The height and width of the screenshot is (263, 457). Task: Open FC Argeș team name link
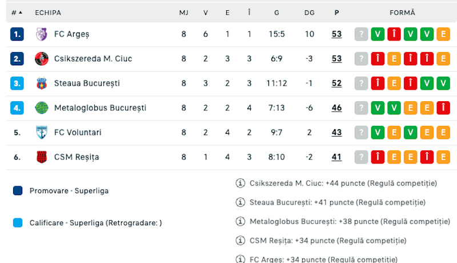click(71, 34)
